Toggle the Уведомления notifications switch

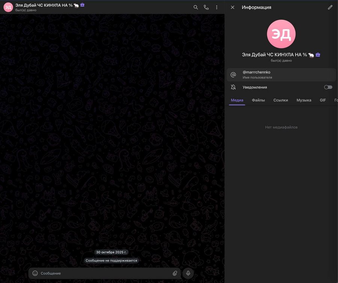(x=328, y=87)
